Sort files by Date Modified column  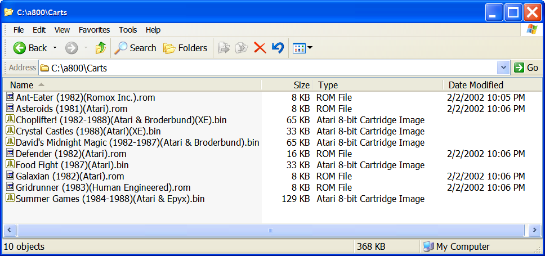476,85
